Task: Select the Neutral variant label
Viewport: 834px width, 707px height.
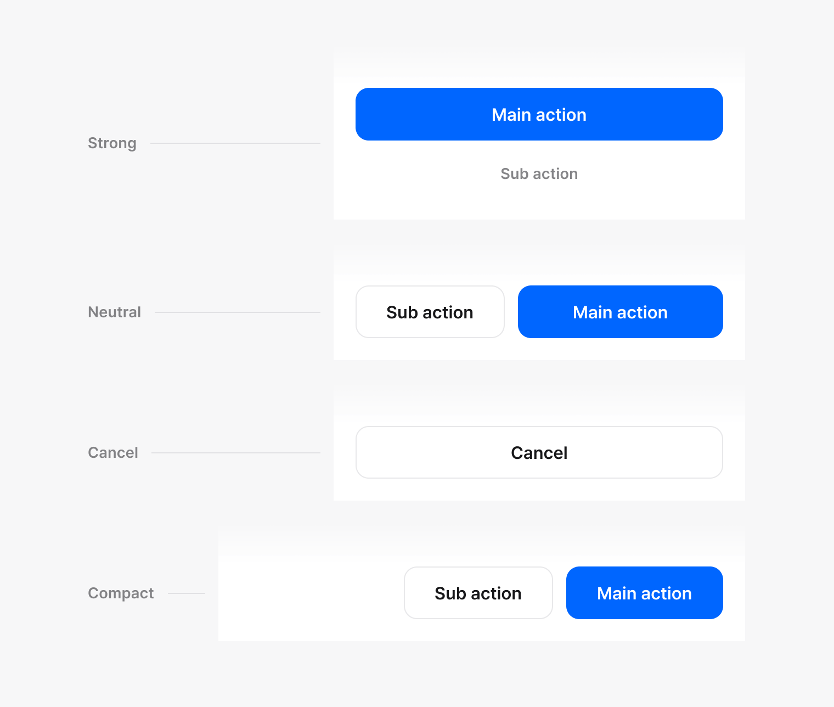Action: [x=114, y=312]
